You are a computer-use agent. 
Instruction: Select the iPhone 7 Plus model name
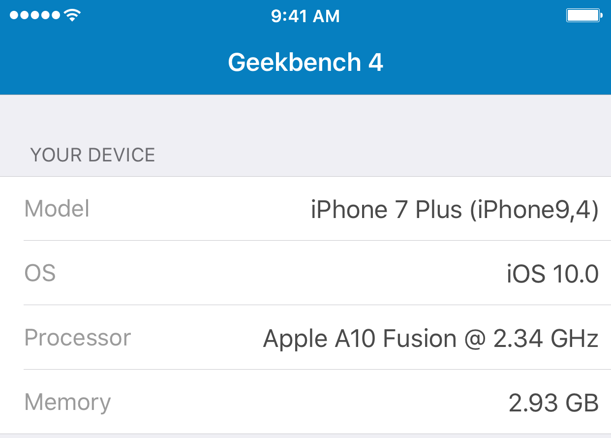(387, 210)
